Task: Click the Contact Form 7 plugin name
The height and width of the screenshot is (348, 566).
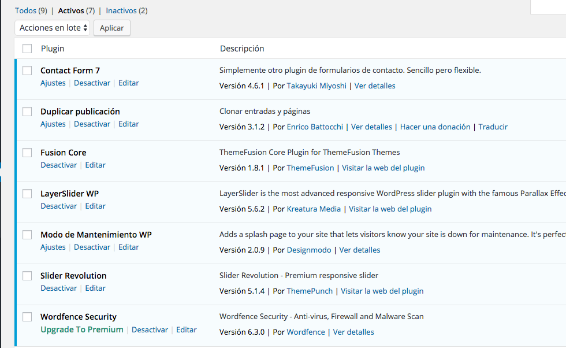Action: 70,71
